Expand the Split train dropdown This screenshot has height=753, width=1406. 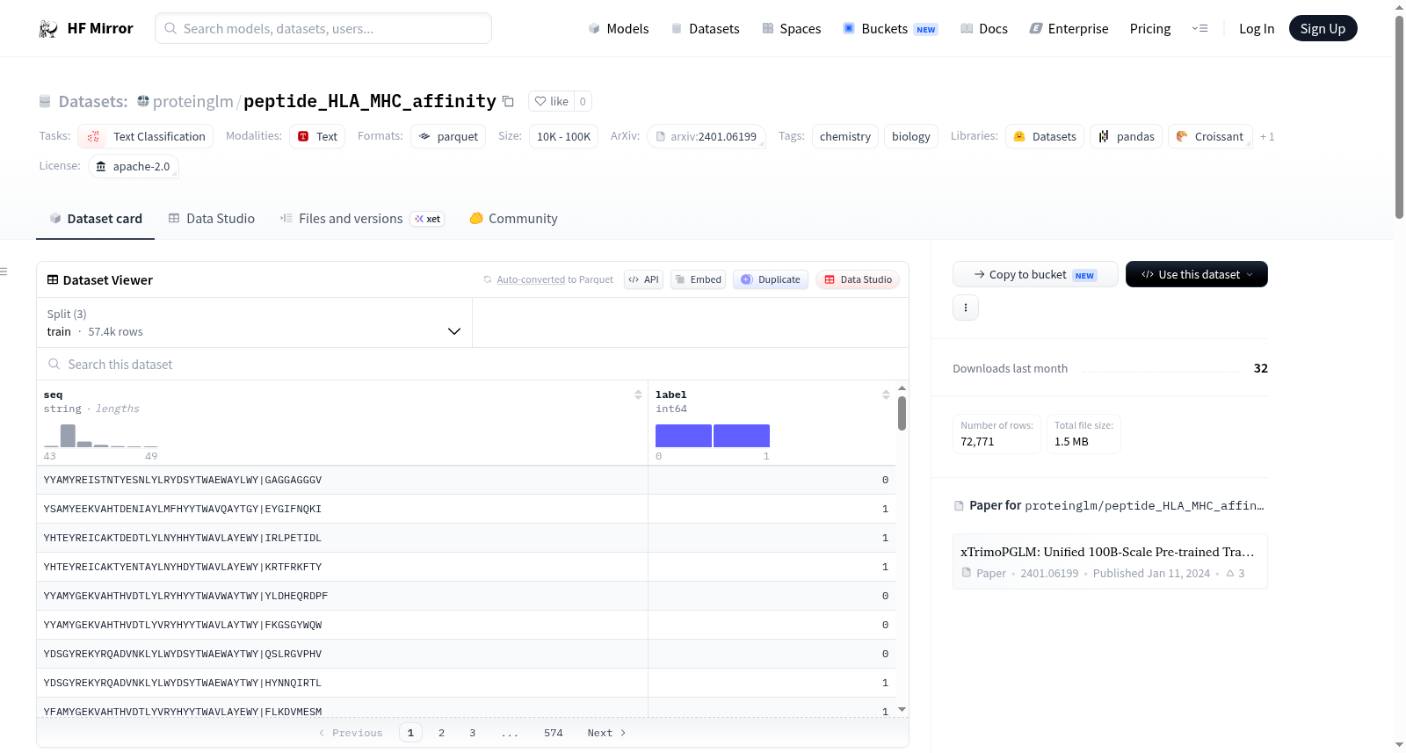coord(255,323)
